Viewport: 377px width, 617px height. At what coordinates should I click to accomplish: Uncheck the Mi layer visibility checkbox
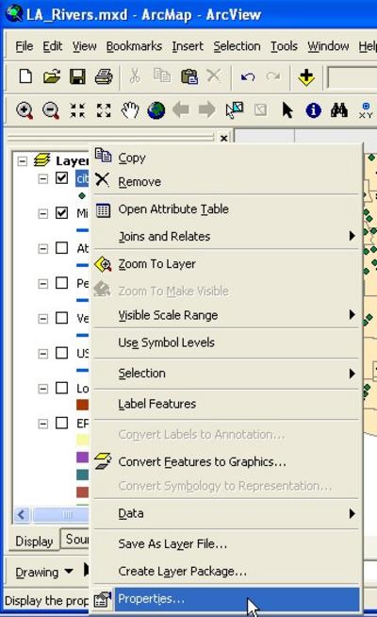pyautogui.click(x=61, y=213)
